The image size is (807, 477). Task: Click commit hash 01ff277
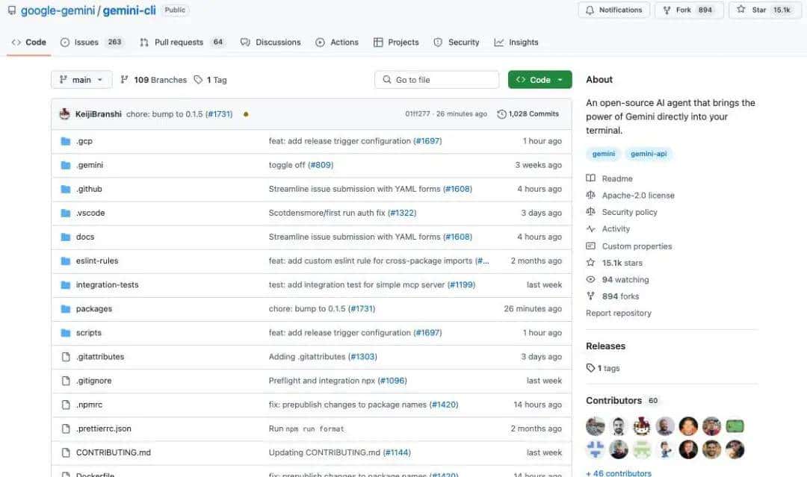click(x=418, y=114)
